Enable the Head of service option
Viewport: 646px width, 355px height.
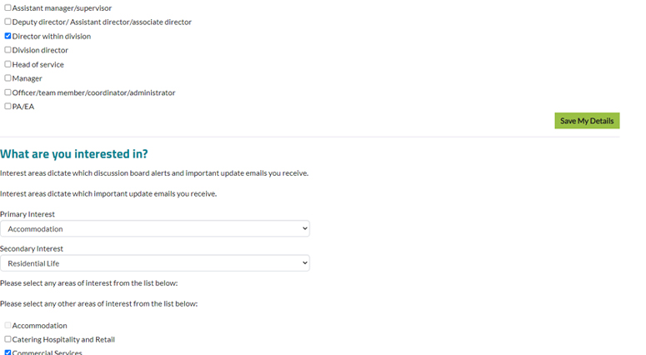point(8,64)
